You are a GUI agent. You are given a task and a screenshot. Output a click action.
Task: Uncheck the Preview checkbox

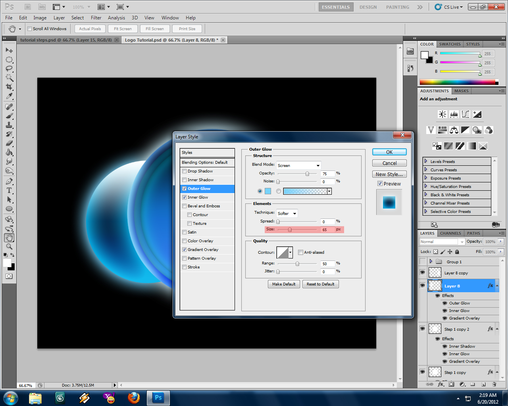[380, 183]
